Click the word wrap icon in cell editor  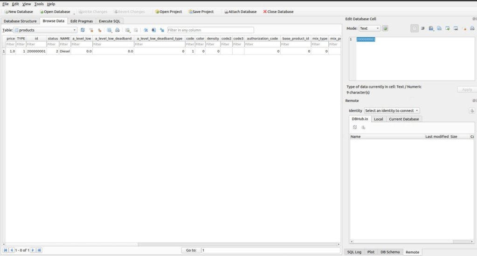pos(422,28)
